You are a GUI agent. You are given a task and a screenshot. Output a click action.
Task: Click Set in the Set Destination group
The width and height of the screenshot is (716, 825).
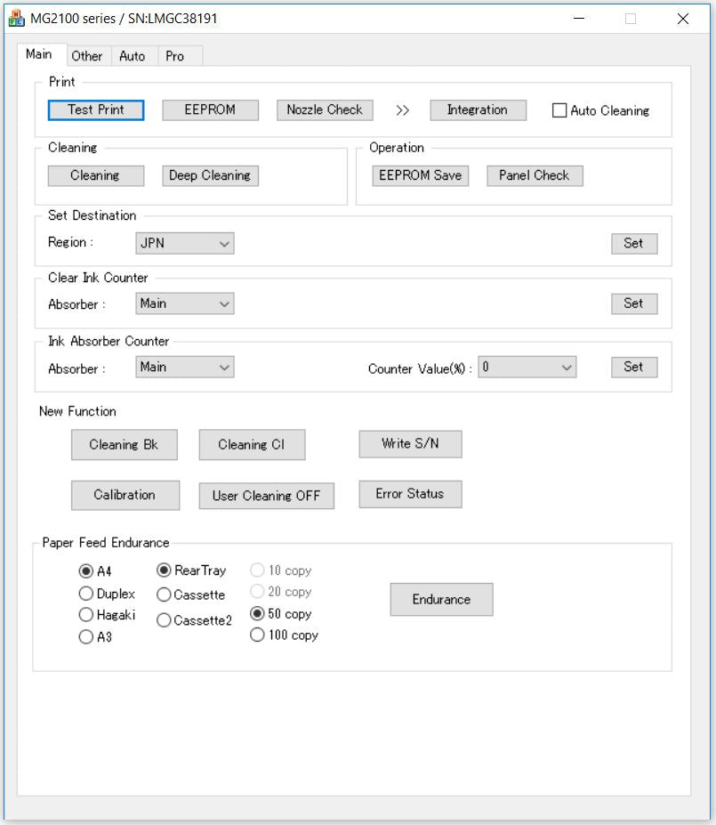[x=634, y=244]
